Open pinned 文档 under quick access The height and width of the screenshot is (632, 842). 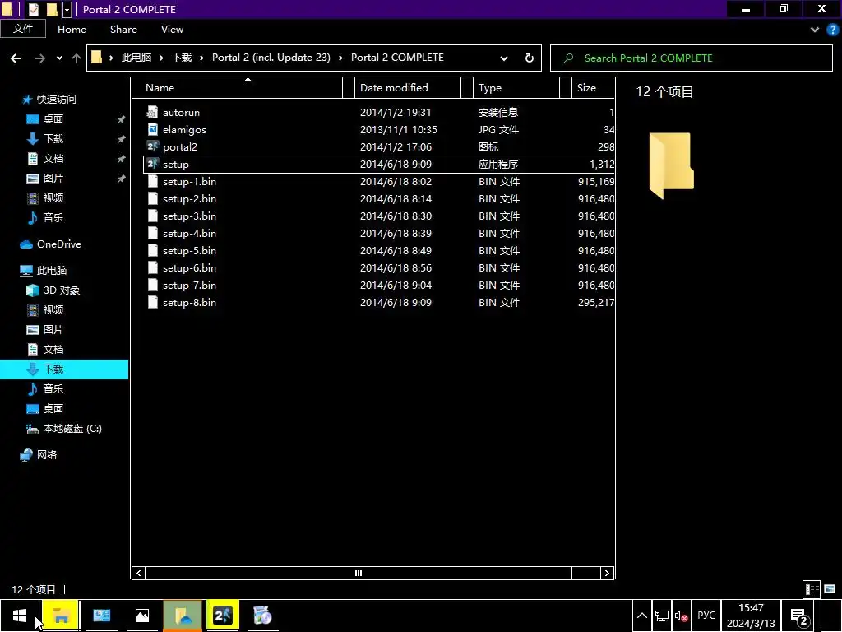point(53,159)
